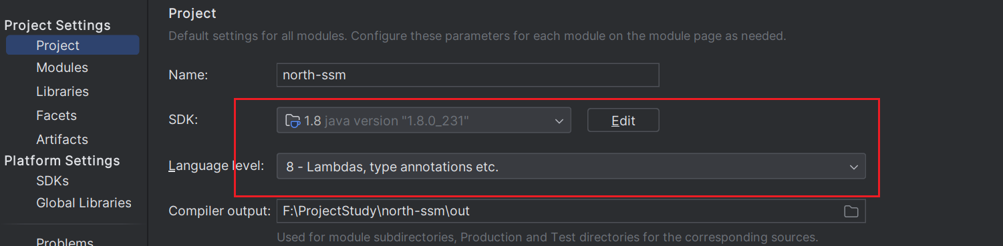Click the JDK folder icon in SDK dropdown
The height and width of the screenshot is (246, 1003).
coord(293,121)
